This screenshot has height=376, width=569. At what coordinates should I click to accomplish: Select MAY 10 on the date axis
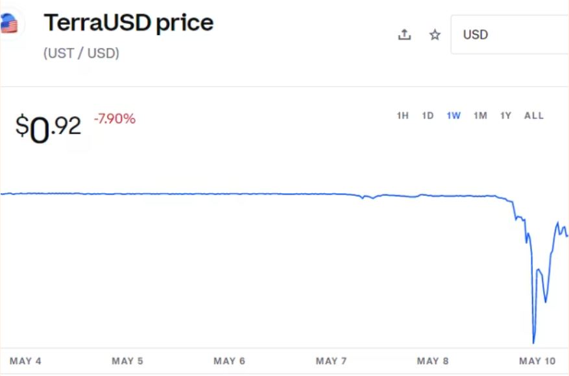pos(539,361)
